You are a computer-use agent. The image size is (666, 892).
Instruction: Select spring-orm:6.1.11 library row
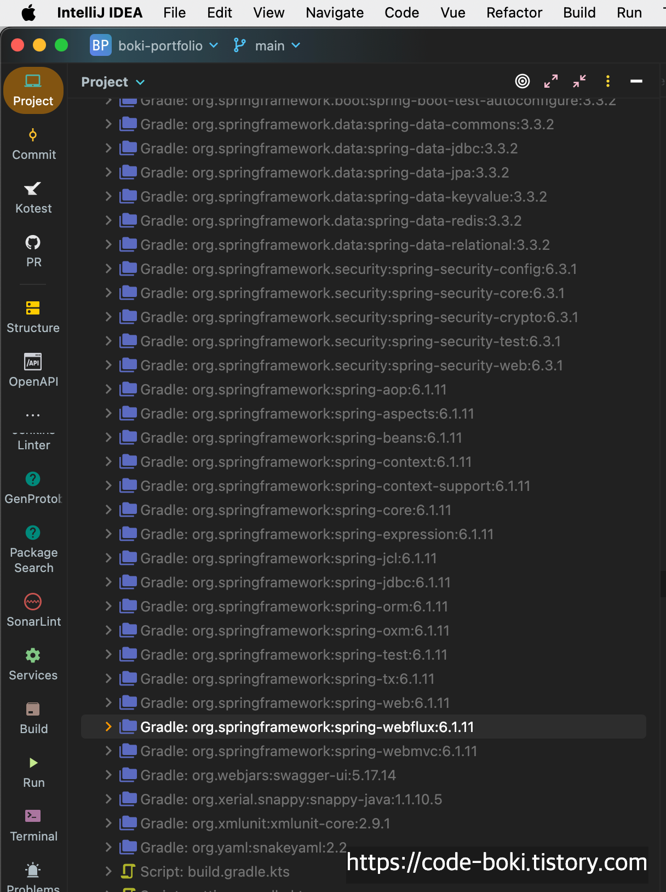364,607
